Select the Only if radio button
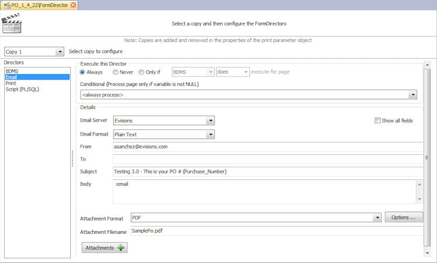Image resolution: width=437 pixels, height=263 pixels. click(x=141, y=72)
